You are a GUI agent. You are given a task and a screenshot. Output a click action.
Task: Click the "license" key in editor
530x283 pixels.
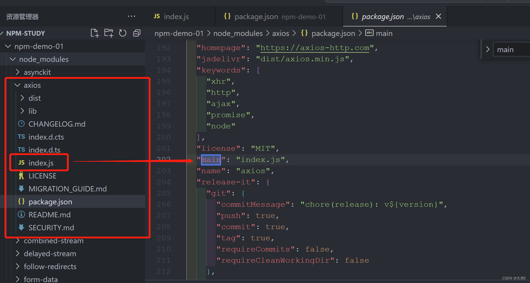coord(219,148)
